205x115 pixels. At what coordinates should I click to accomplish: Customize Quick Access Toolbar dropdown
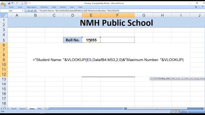pyautogui.click(x=30, y=3)
